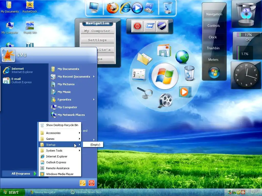Click Meters in the side panel
Screen dimensions: 262x196
pos(213,59)
